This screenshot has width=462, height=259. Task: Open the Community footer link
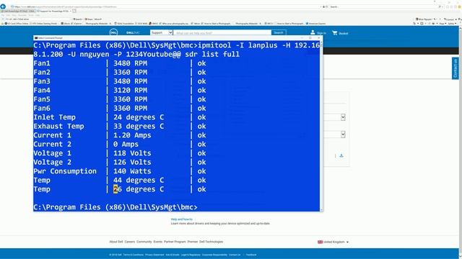point(144,242)
